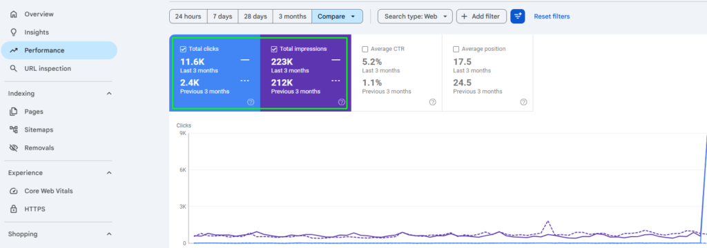
Task: Open Overview in the sidebar
Action: point(59,14)
